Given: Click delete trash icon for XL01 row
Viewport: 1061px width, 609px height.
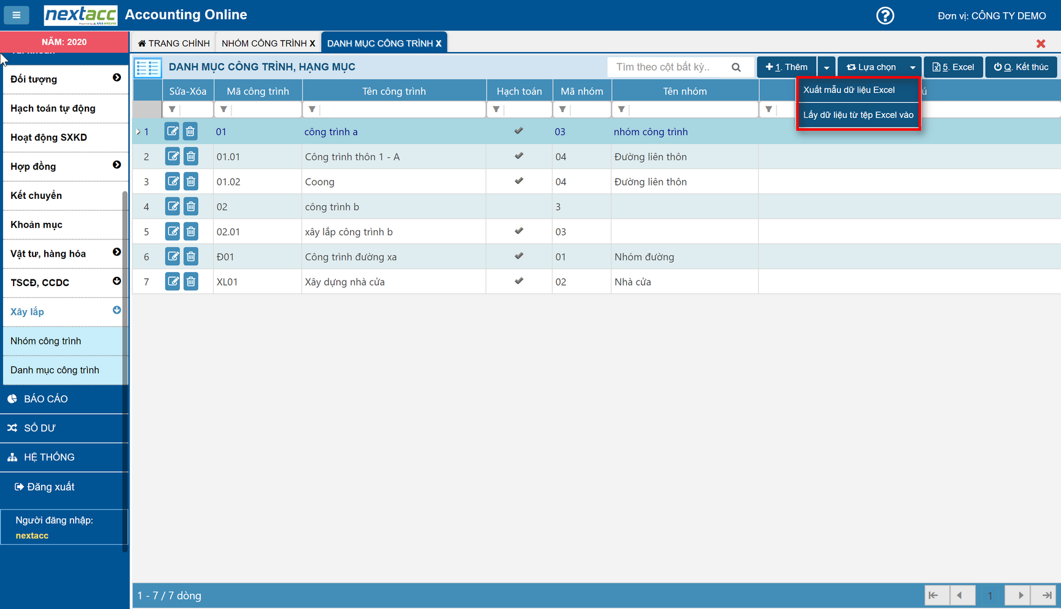Looking at the screenshot, I should coord(191,282).
